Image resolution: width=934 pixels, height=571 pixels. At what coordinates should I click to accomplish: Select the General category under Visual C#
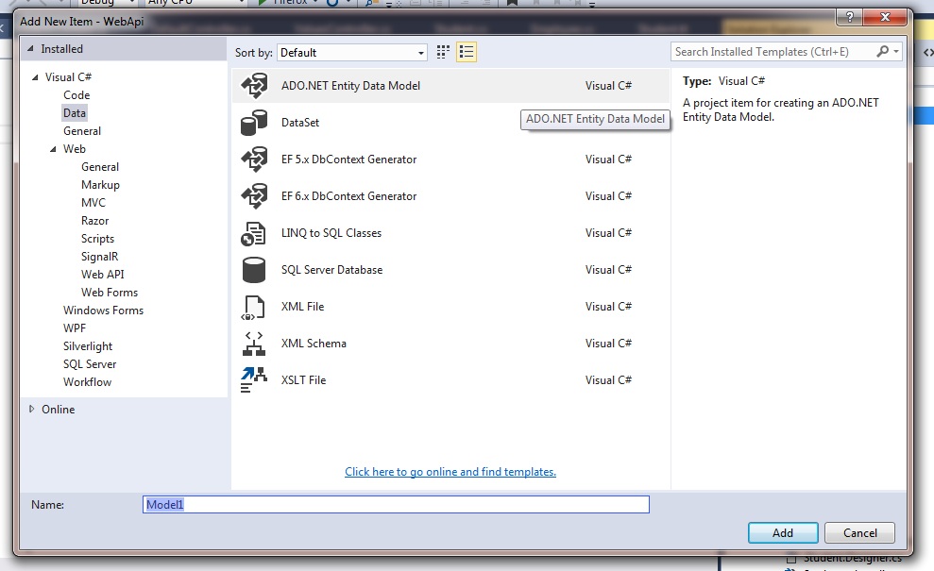click(x=82, y=131)
